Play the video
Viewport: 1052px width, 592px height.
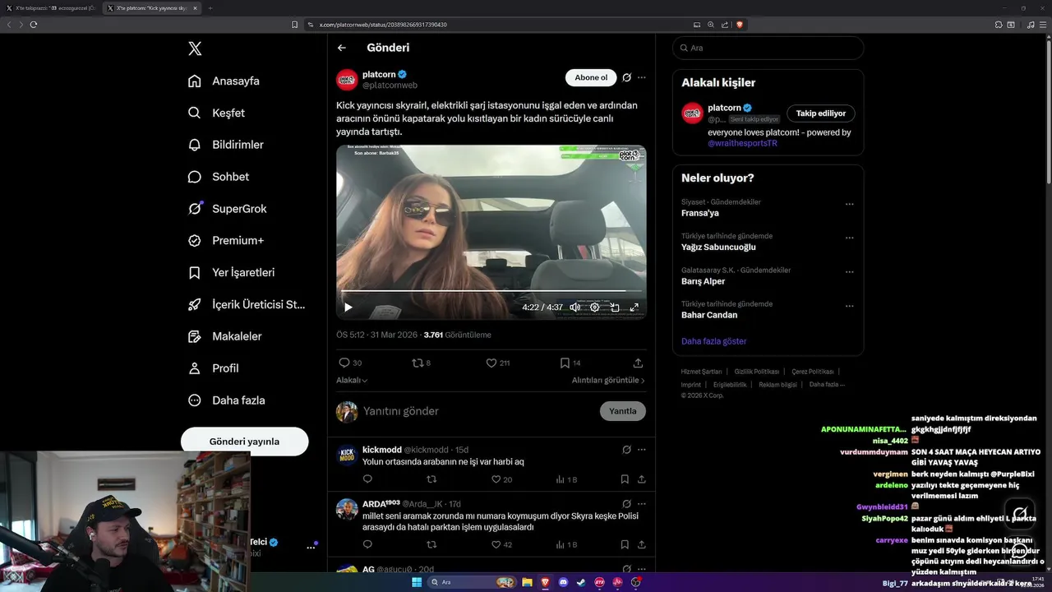348,307
